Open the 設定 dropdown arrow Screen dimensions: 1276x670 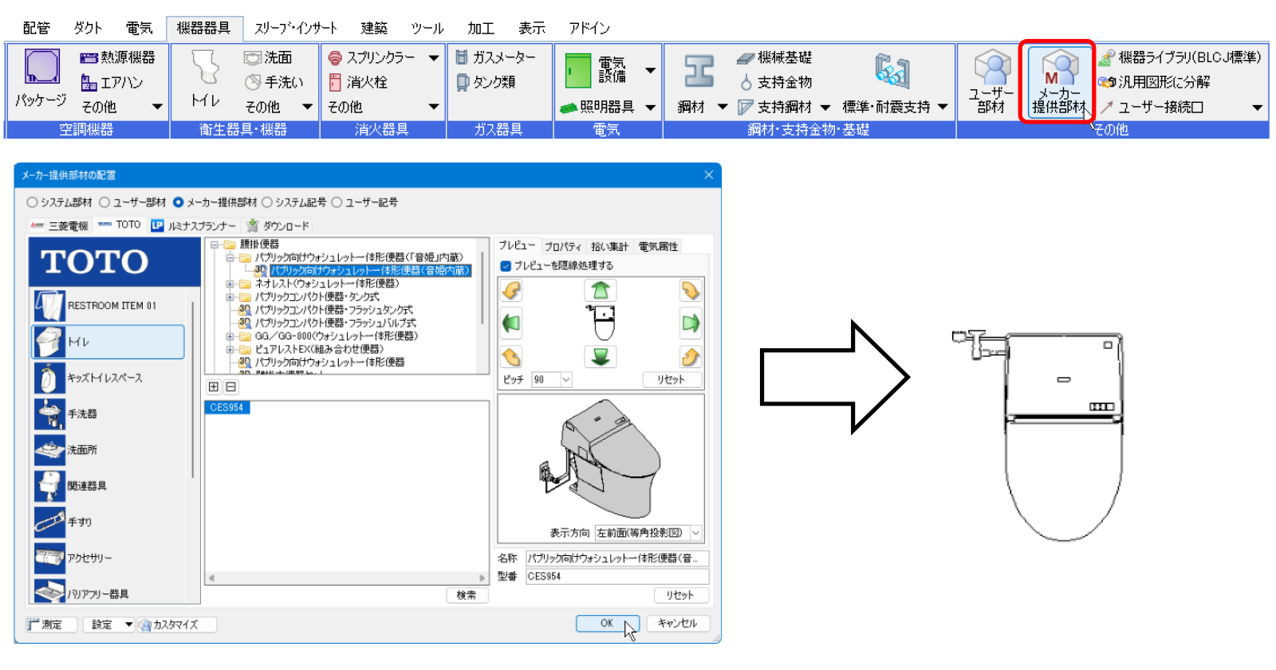click(x=128, y=625)
